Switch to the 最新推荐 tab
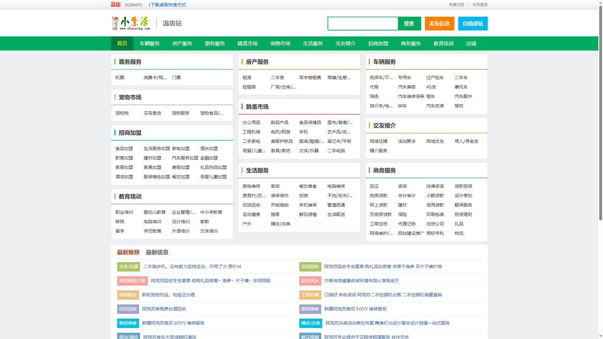The height and width of the screenshot is (339, 603). [x=128, y=252]
